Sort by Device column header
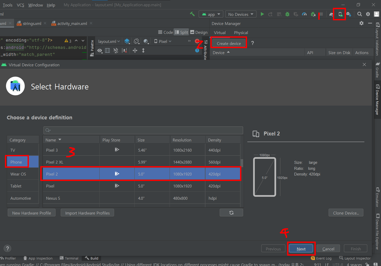The width and height of the screenshot is (381, 266). tap(257, 53)
